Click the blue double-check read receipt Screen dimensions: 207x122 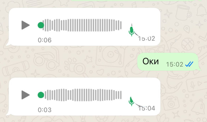click(x=189, y=64)
